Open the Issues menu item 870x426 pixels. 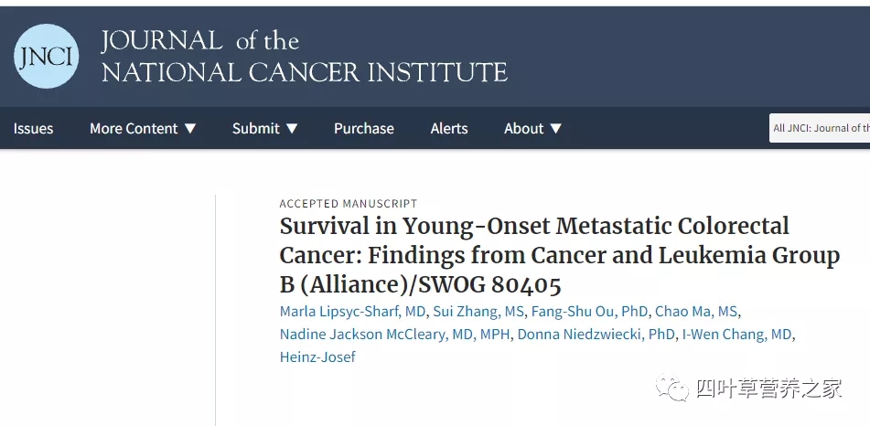coord(33,129)
